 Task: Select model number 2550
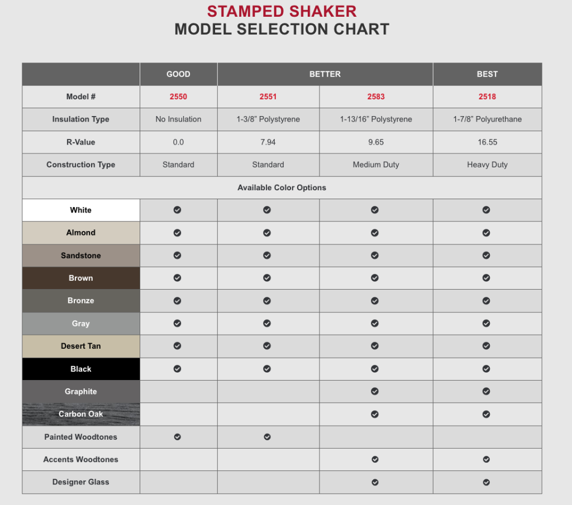point(178,97)
